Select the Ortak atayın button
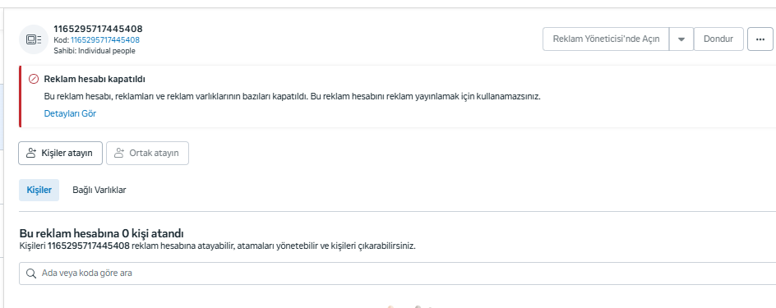Image resolution: width=776 pixels, height=308 pixels. 147,154
